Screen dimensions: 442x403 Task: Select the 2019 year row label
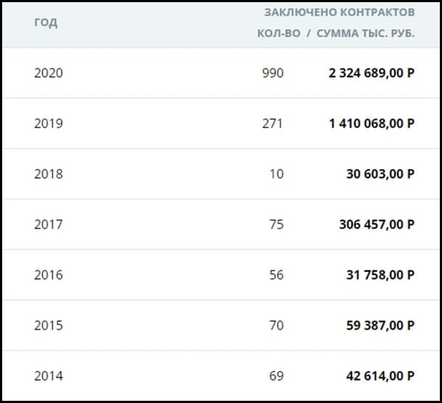pyautogui.click(x=49, y=123)
